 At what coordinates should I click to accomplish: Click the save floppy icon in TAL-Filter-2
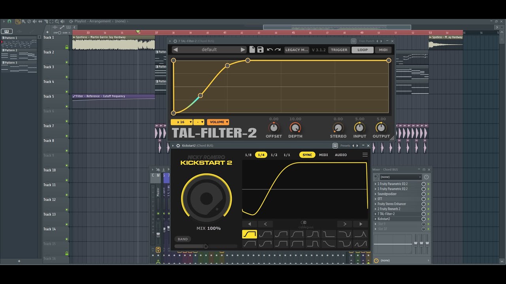click(260, 50)
